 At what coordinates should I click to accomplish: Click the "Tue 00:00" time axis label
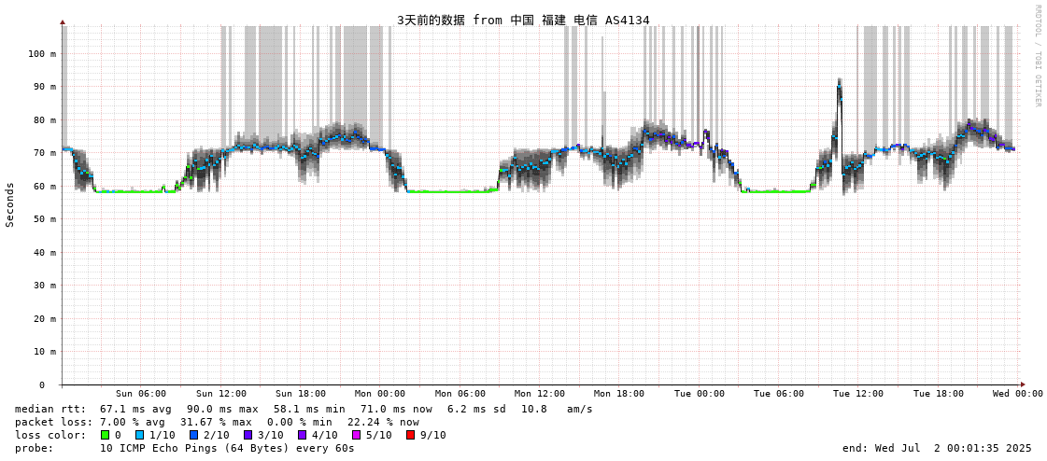[700, 394]
